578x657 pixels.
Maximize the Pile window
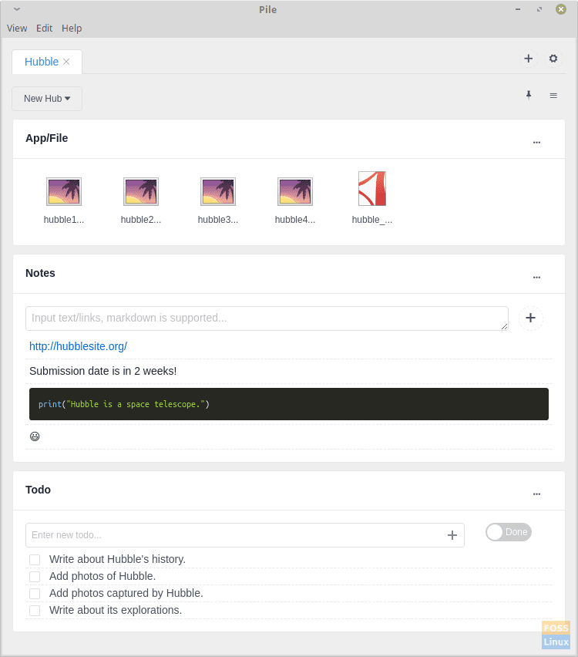539,9
